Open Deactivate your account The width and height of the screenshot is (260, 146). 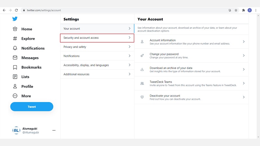point(191,97)
